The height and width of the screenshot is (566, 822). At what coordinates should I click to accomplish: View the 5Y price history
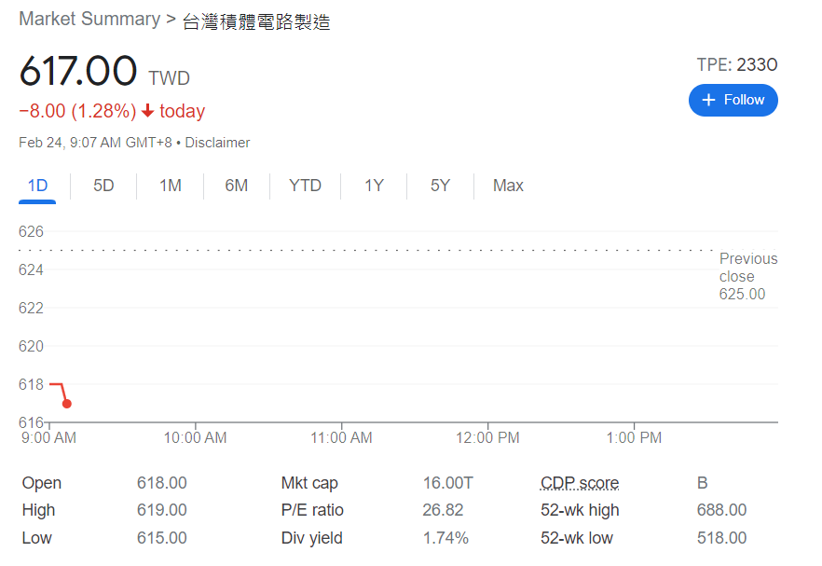point(440,186)
